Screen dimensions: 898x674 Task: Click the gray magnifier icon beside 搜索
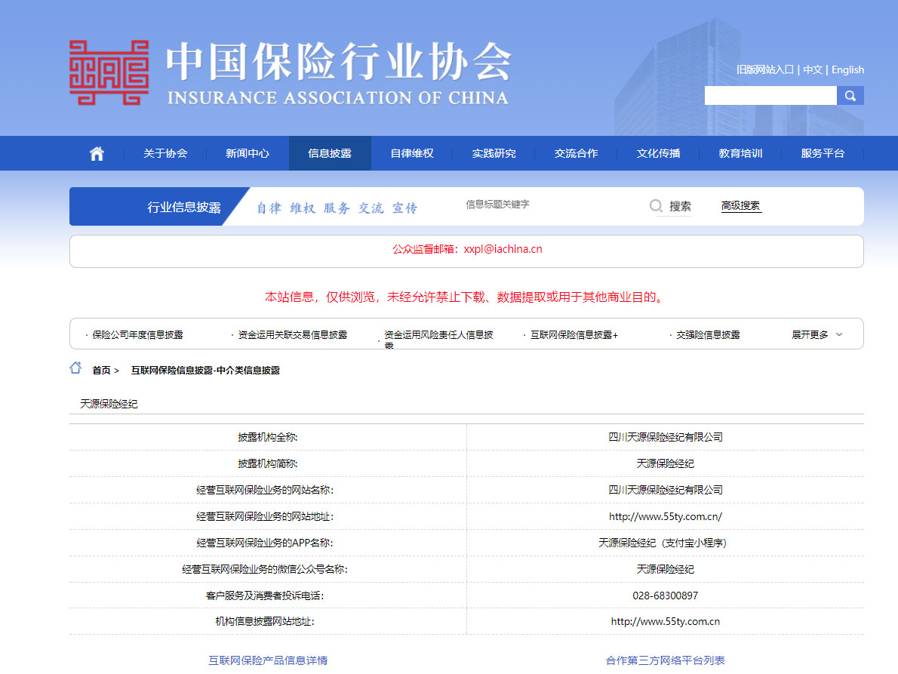pos(656,205)
